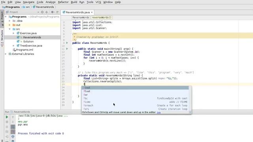Choose 'fbc' findViewById with cast template
The width and height of the screenshot is (253, 142).
135,98
